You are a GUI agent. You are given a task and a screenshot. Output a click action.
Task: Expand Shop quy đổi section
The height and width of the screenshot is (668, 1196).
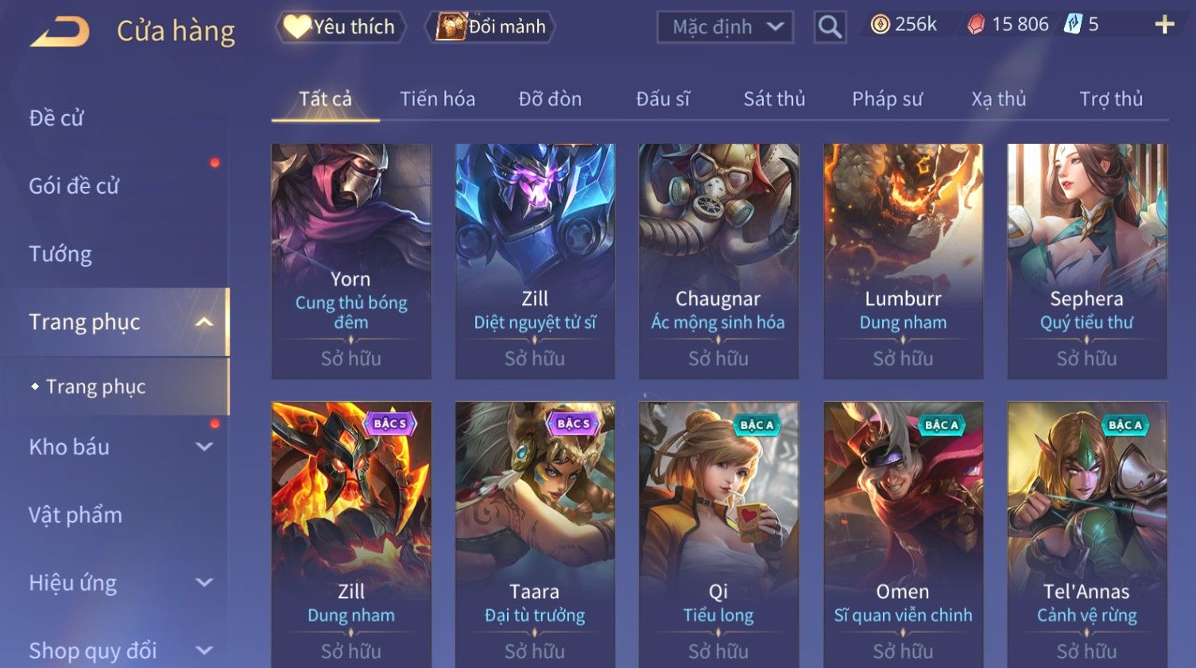[204, 651]
